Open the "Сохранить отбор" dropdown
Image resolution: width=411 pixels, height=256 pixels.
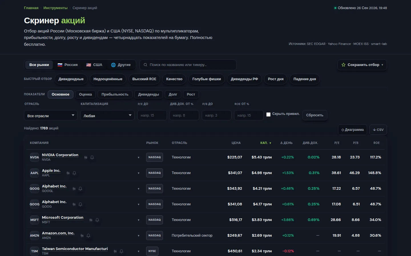click(x=362, y=65)
